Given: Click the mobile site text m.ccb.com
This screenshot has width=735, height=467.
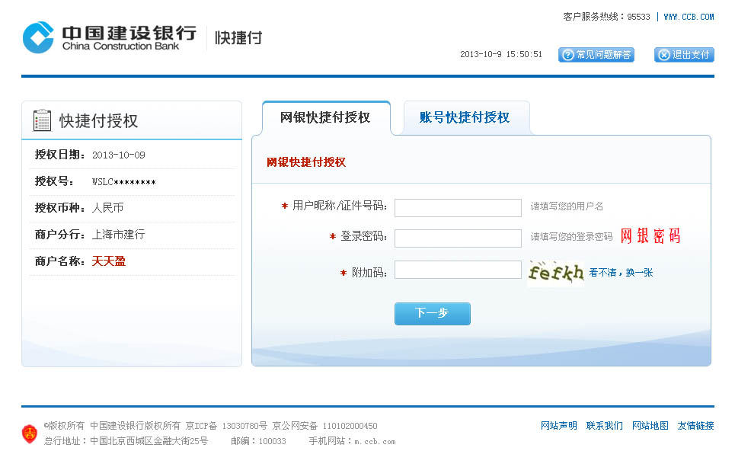Looking at the screenshot, I should pos(375,442).
